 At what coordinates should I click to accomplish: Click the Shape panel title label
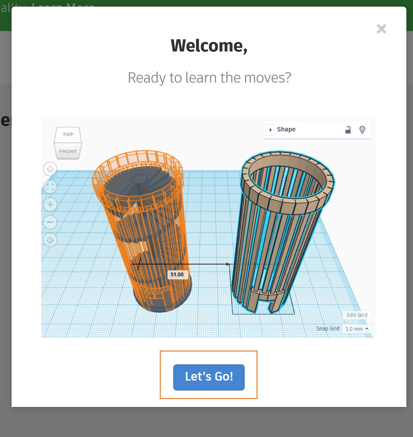pos(286,129)
